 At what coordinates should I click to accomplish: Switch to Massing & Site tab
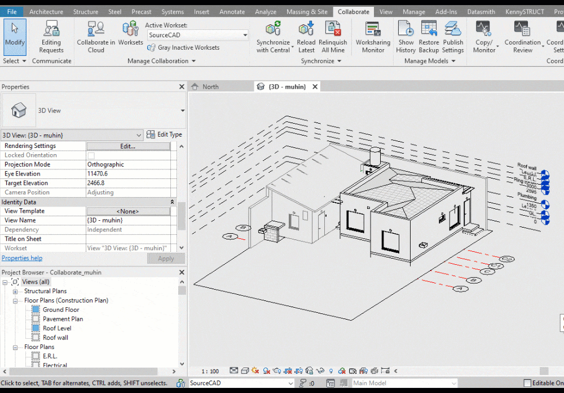tap(307, 11)
